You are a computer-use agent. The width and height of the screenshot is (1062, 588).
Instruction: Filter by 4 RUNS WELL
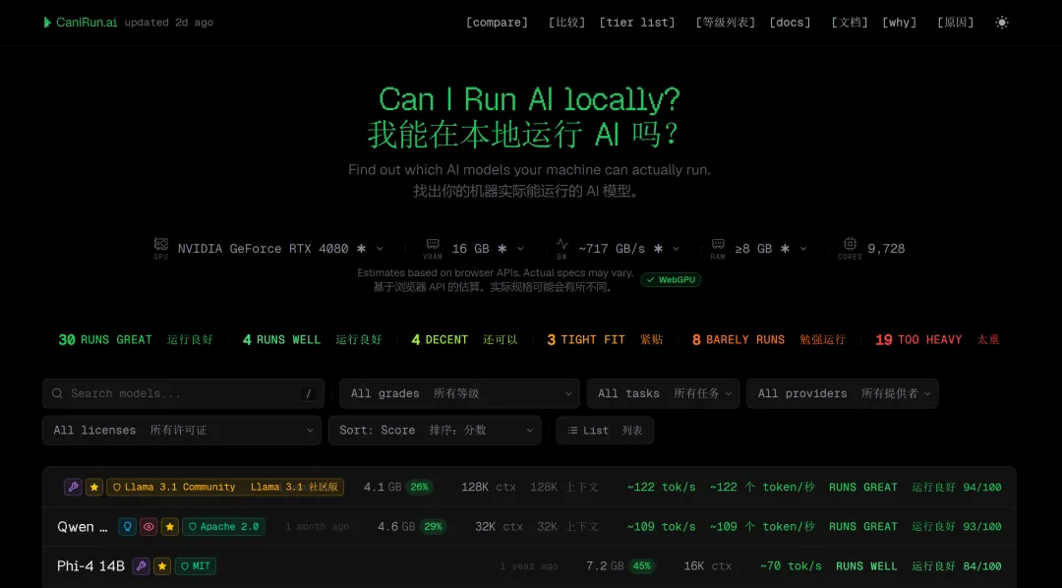pos(313,339)
